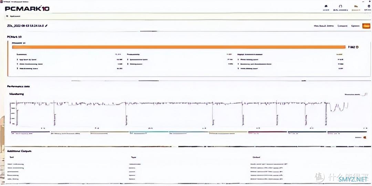Click the validity icon beside the 7 662 score

coord(357,47)
